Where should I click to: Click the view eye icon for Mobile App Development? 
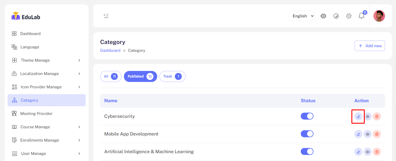pyautogui.click(x=368, y=134)
